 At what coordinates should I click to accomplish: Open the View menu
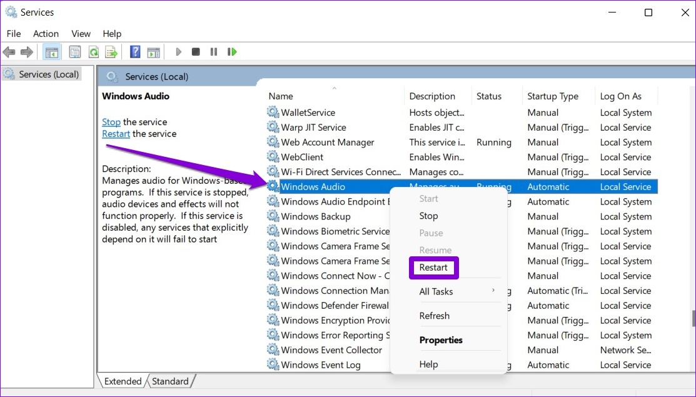coord(81,34)
